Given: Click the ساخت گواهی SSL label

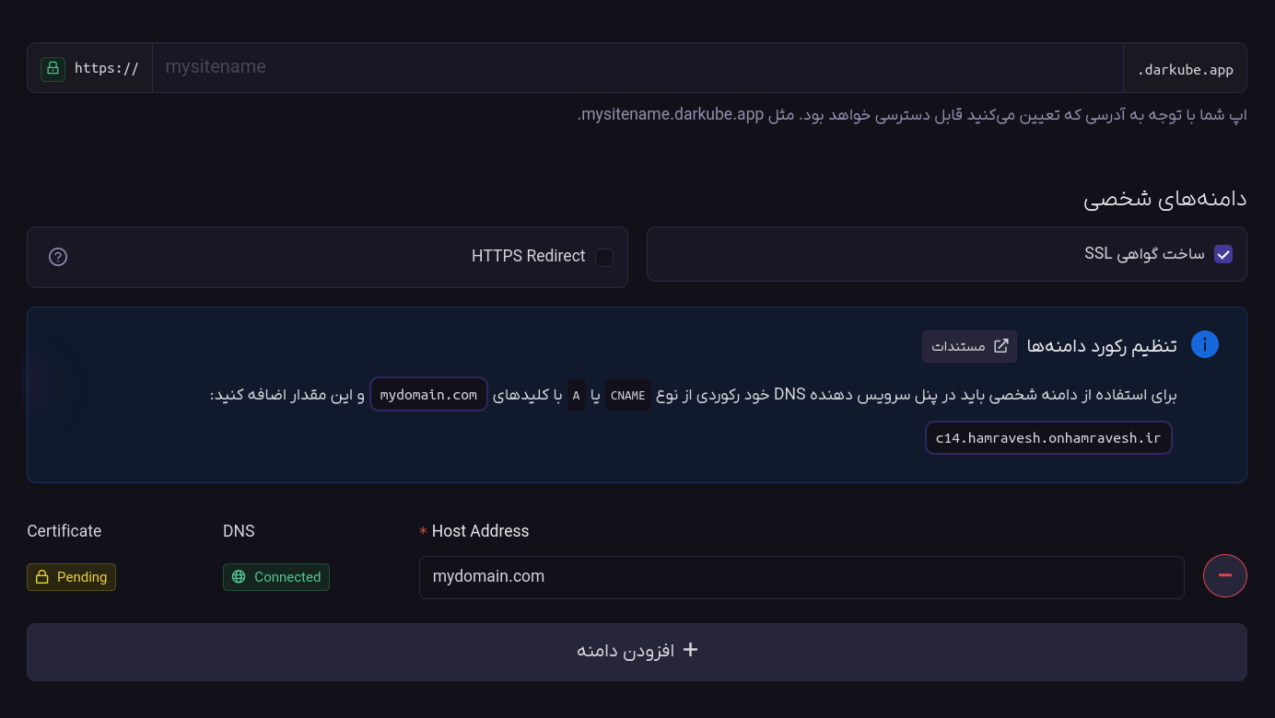Looking at the screenshot, I should [1144, 254].
